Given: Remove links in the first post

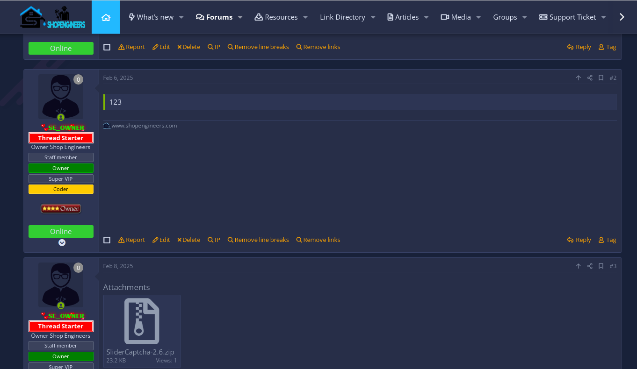Looking at the screenshot, I should 318,47.
